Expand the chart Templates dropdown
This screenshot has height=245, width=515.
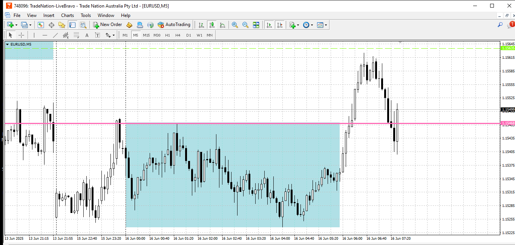pyautogui.click(x=326, y=25)
